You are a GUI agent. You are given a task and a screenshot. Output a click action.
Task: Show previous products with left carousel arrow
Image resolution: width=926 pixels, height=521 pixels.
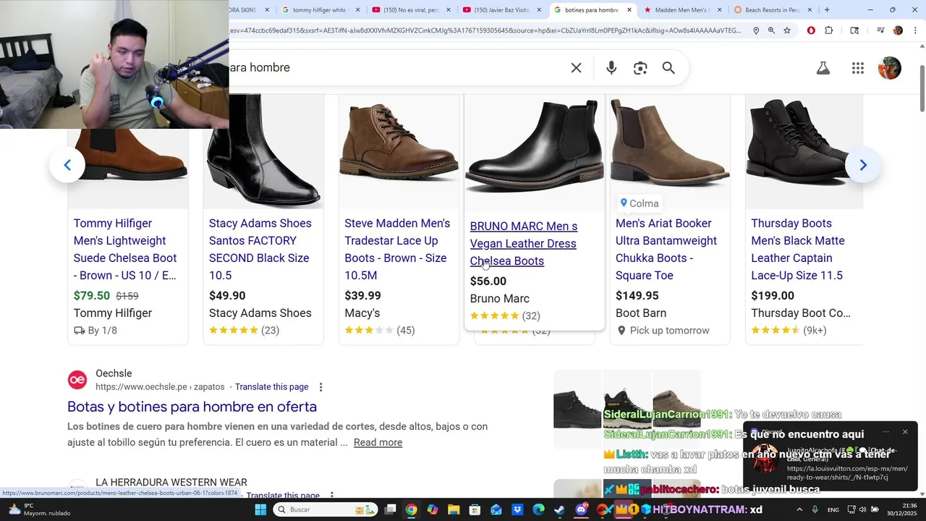67,165
